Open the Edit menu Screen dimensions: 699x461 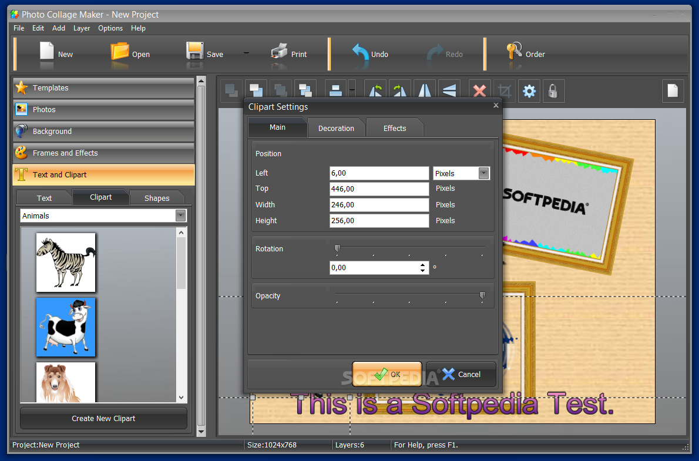point(38,28)
